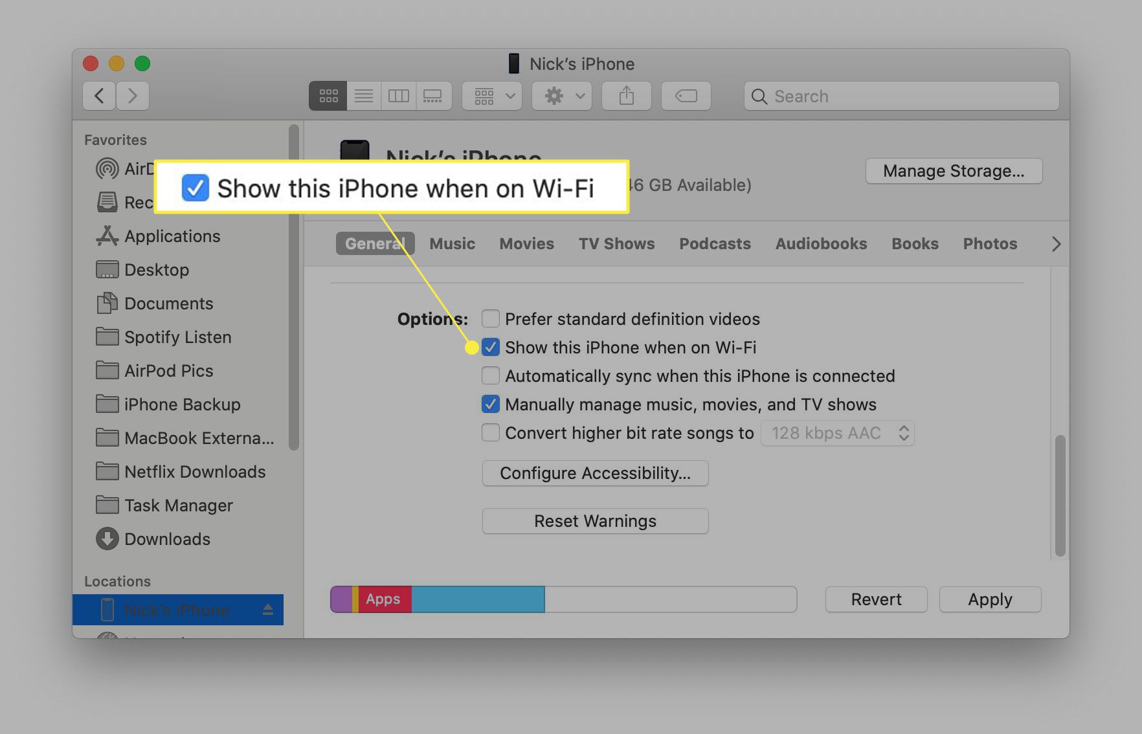Switch to gallery view
The height and width of the screenshot is (734, 1142).
(x=433, y=96)
